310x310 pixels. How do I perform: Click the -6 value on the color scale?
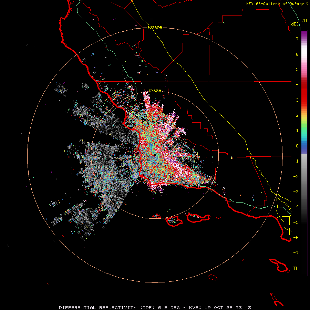[x=296, y=238]
